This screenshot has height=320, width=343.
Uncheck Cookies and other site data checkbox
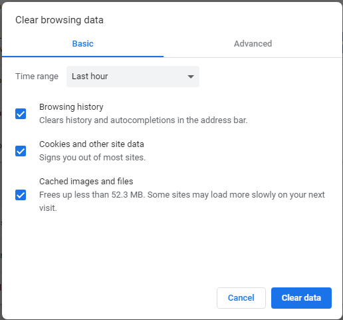pos(21,151)
